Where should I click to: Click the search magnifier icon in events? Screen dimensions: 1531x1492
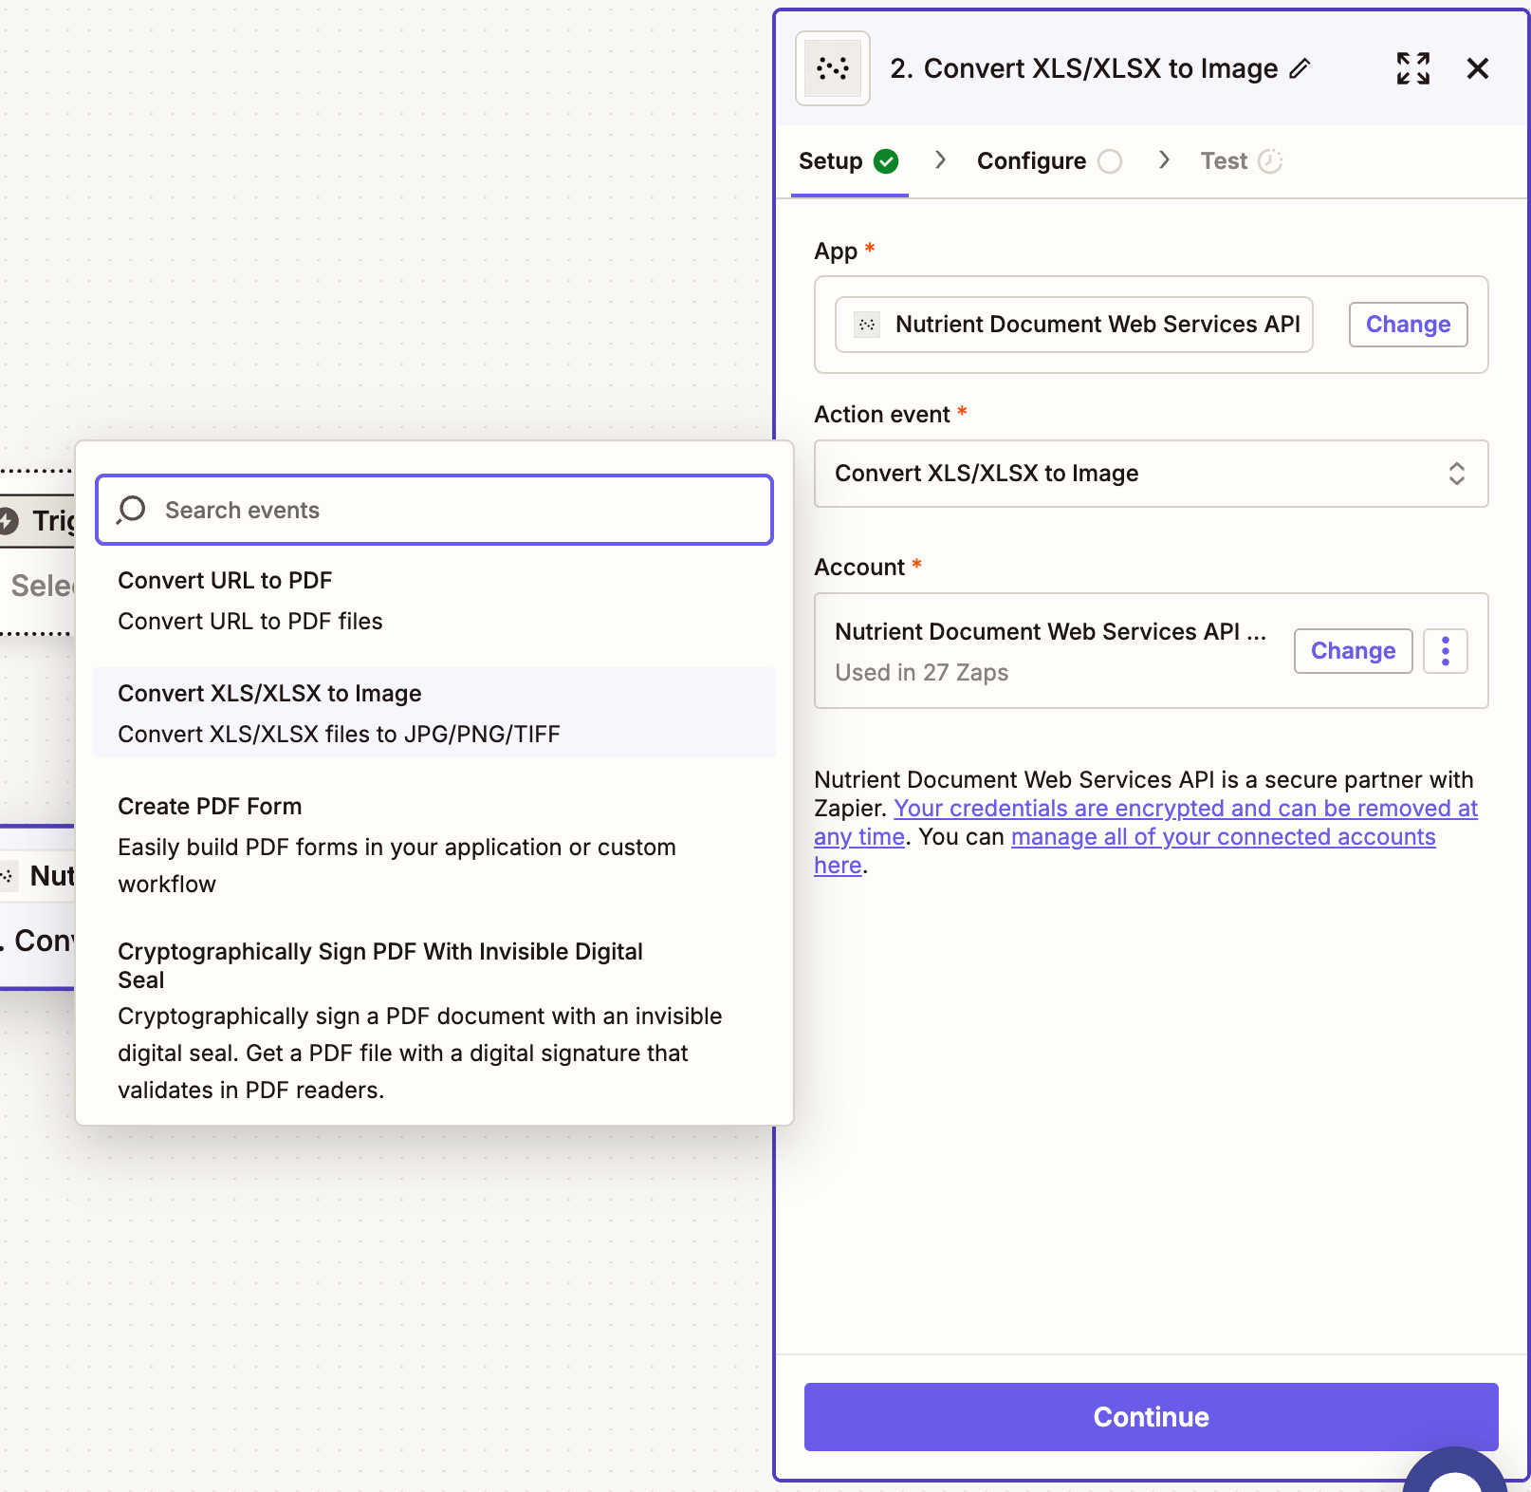[x=132, y=510]
